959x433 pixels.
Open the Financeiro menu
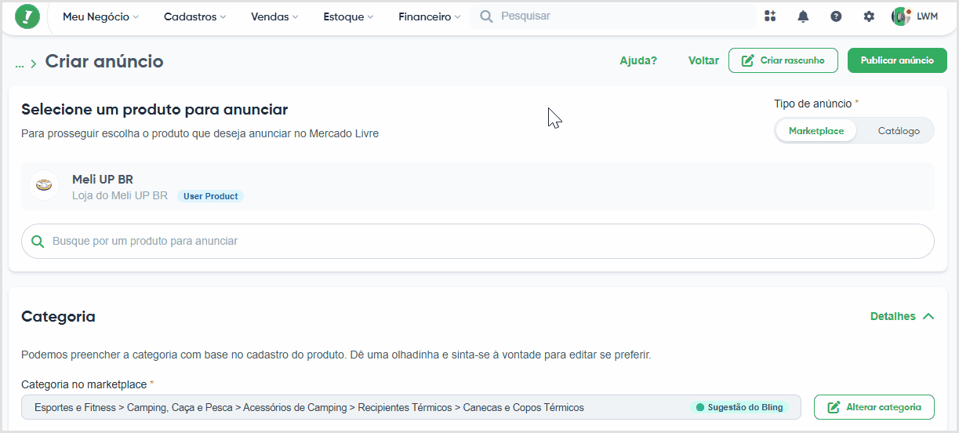[430, 16]
